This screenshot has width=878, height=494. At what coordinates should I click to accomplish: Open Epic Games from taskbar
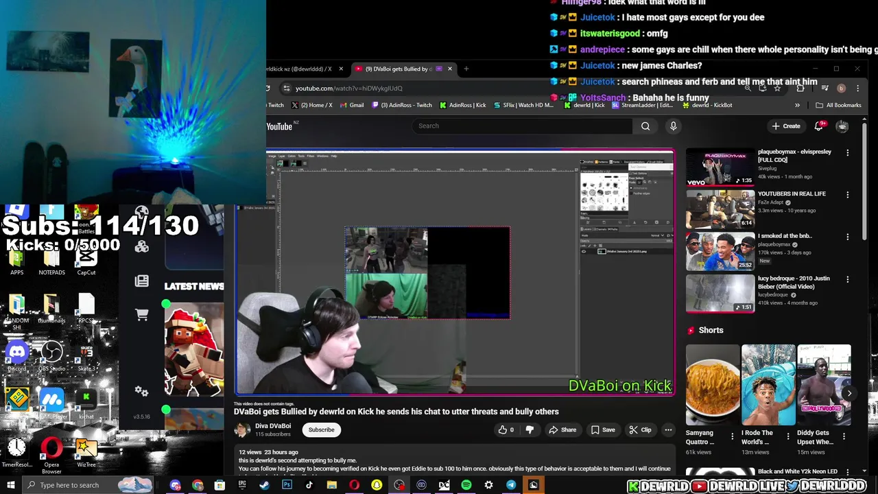click(x=242, y=485)
